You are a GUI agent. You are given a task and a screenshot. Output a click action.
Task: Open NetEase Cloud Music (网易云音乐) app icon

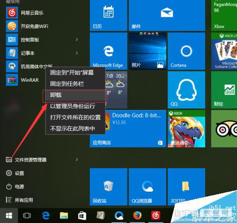(x=12, y=13)
